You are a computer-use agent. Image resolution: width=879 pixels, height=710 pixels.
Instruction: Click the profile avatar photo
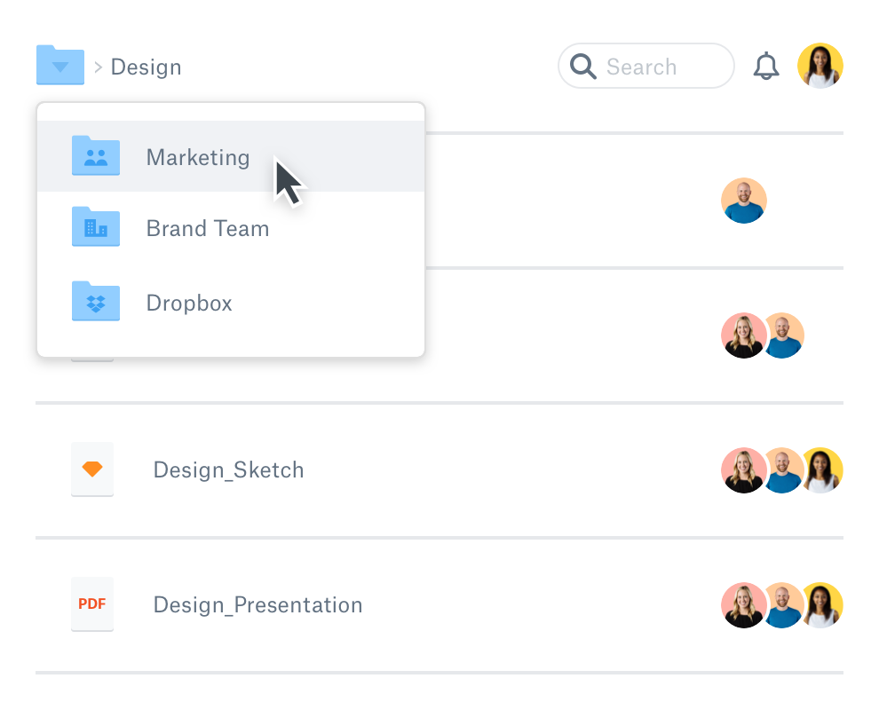point(820,66)
